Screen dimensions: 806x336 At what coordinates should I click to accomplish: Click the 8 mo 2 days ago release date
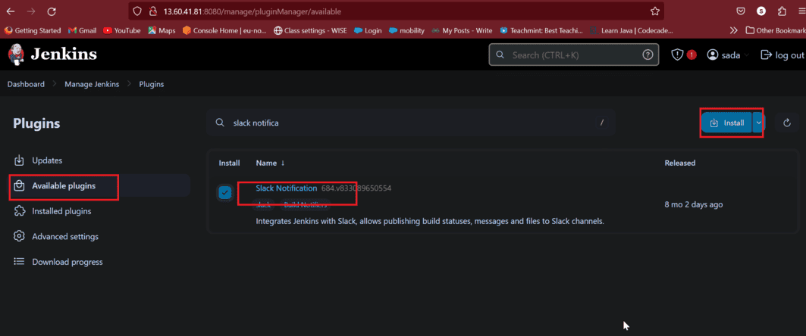click(x=694, y=204)
